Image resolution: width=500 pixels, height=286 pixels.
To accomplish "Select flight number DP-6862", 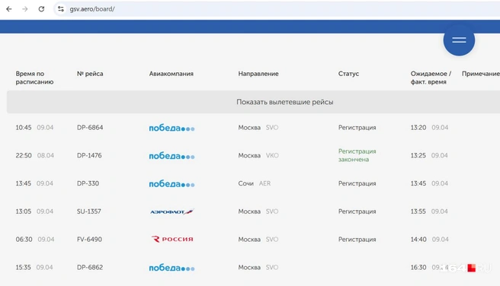I will click(90, 268).
